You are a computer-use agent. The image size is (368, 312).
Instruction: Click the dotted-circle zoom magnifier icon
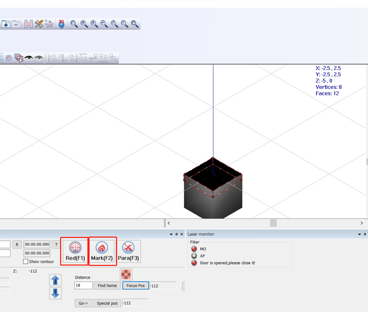tap(124, 24)
